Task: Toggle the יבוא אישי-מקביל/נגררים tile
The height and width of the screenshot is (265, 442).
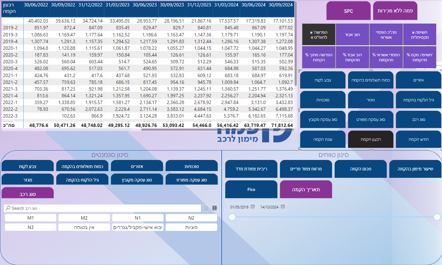Action: pos(138,227)
